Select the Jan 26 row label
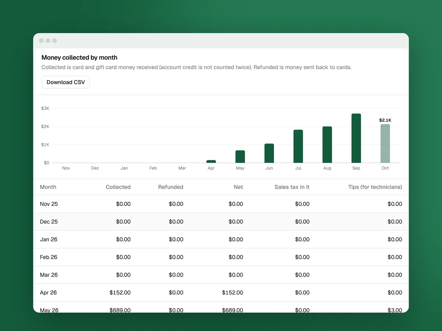Viewport: 442px width, 331px height. [49, 239]
